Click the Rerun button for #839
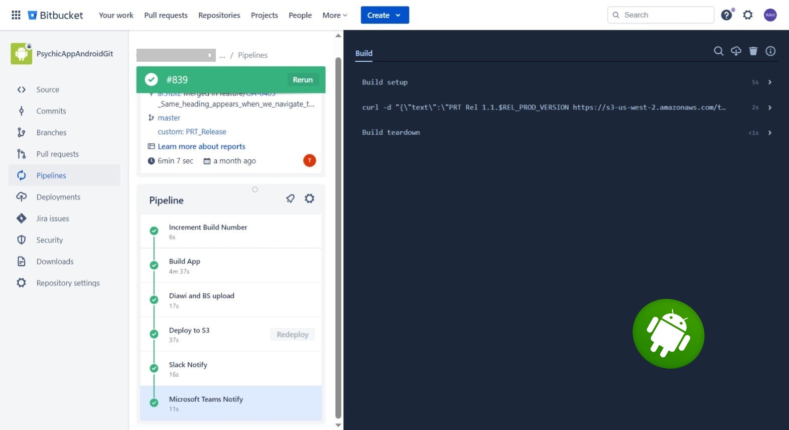The height and width of the screenshot is (430, 789). 303,80
